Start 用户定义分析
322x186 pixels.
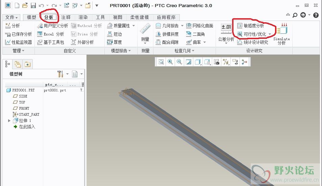click(53, 26)
